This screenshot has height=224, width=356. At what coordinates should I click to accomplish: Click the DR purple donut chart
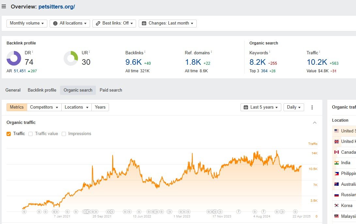(14, 58)
